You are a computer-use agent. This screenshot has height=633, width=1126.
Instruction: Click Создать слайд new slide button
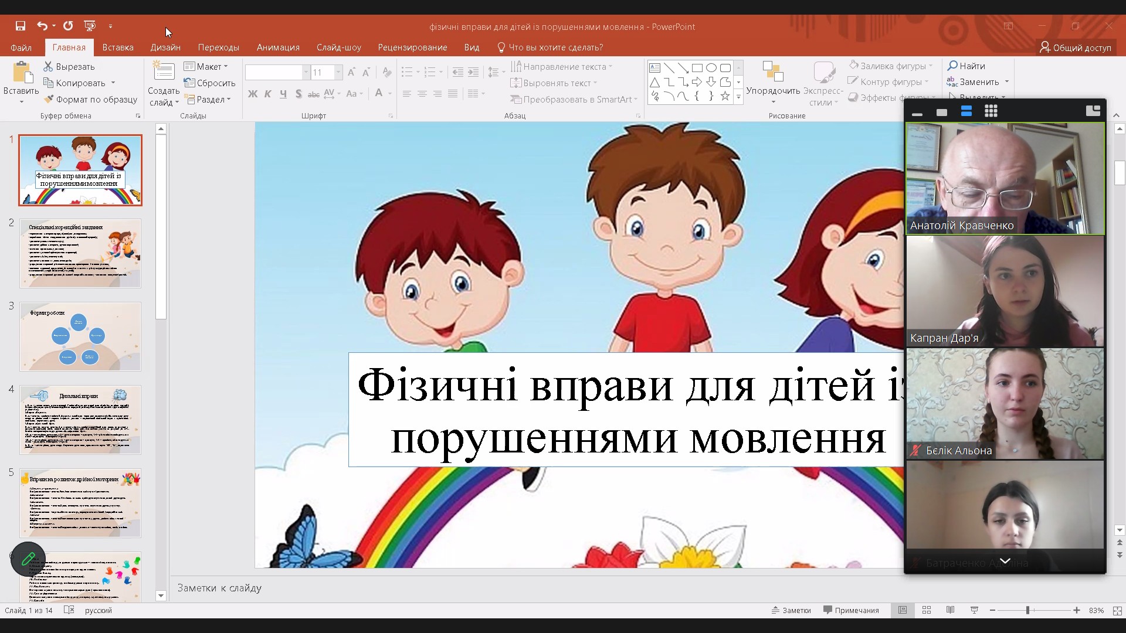tap(164, 84)
